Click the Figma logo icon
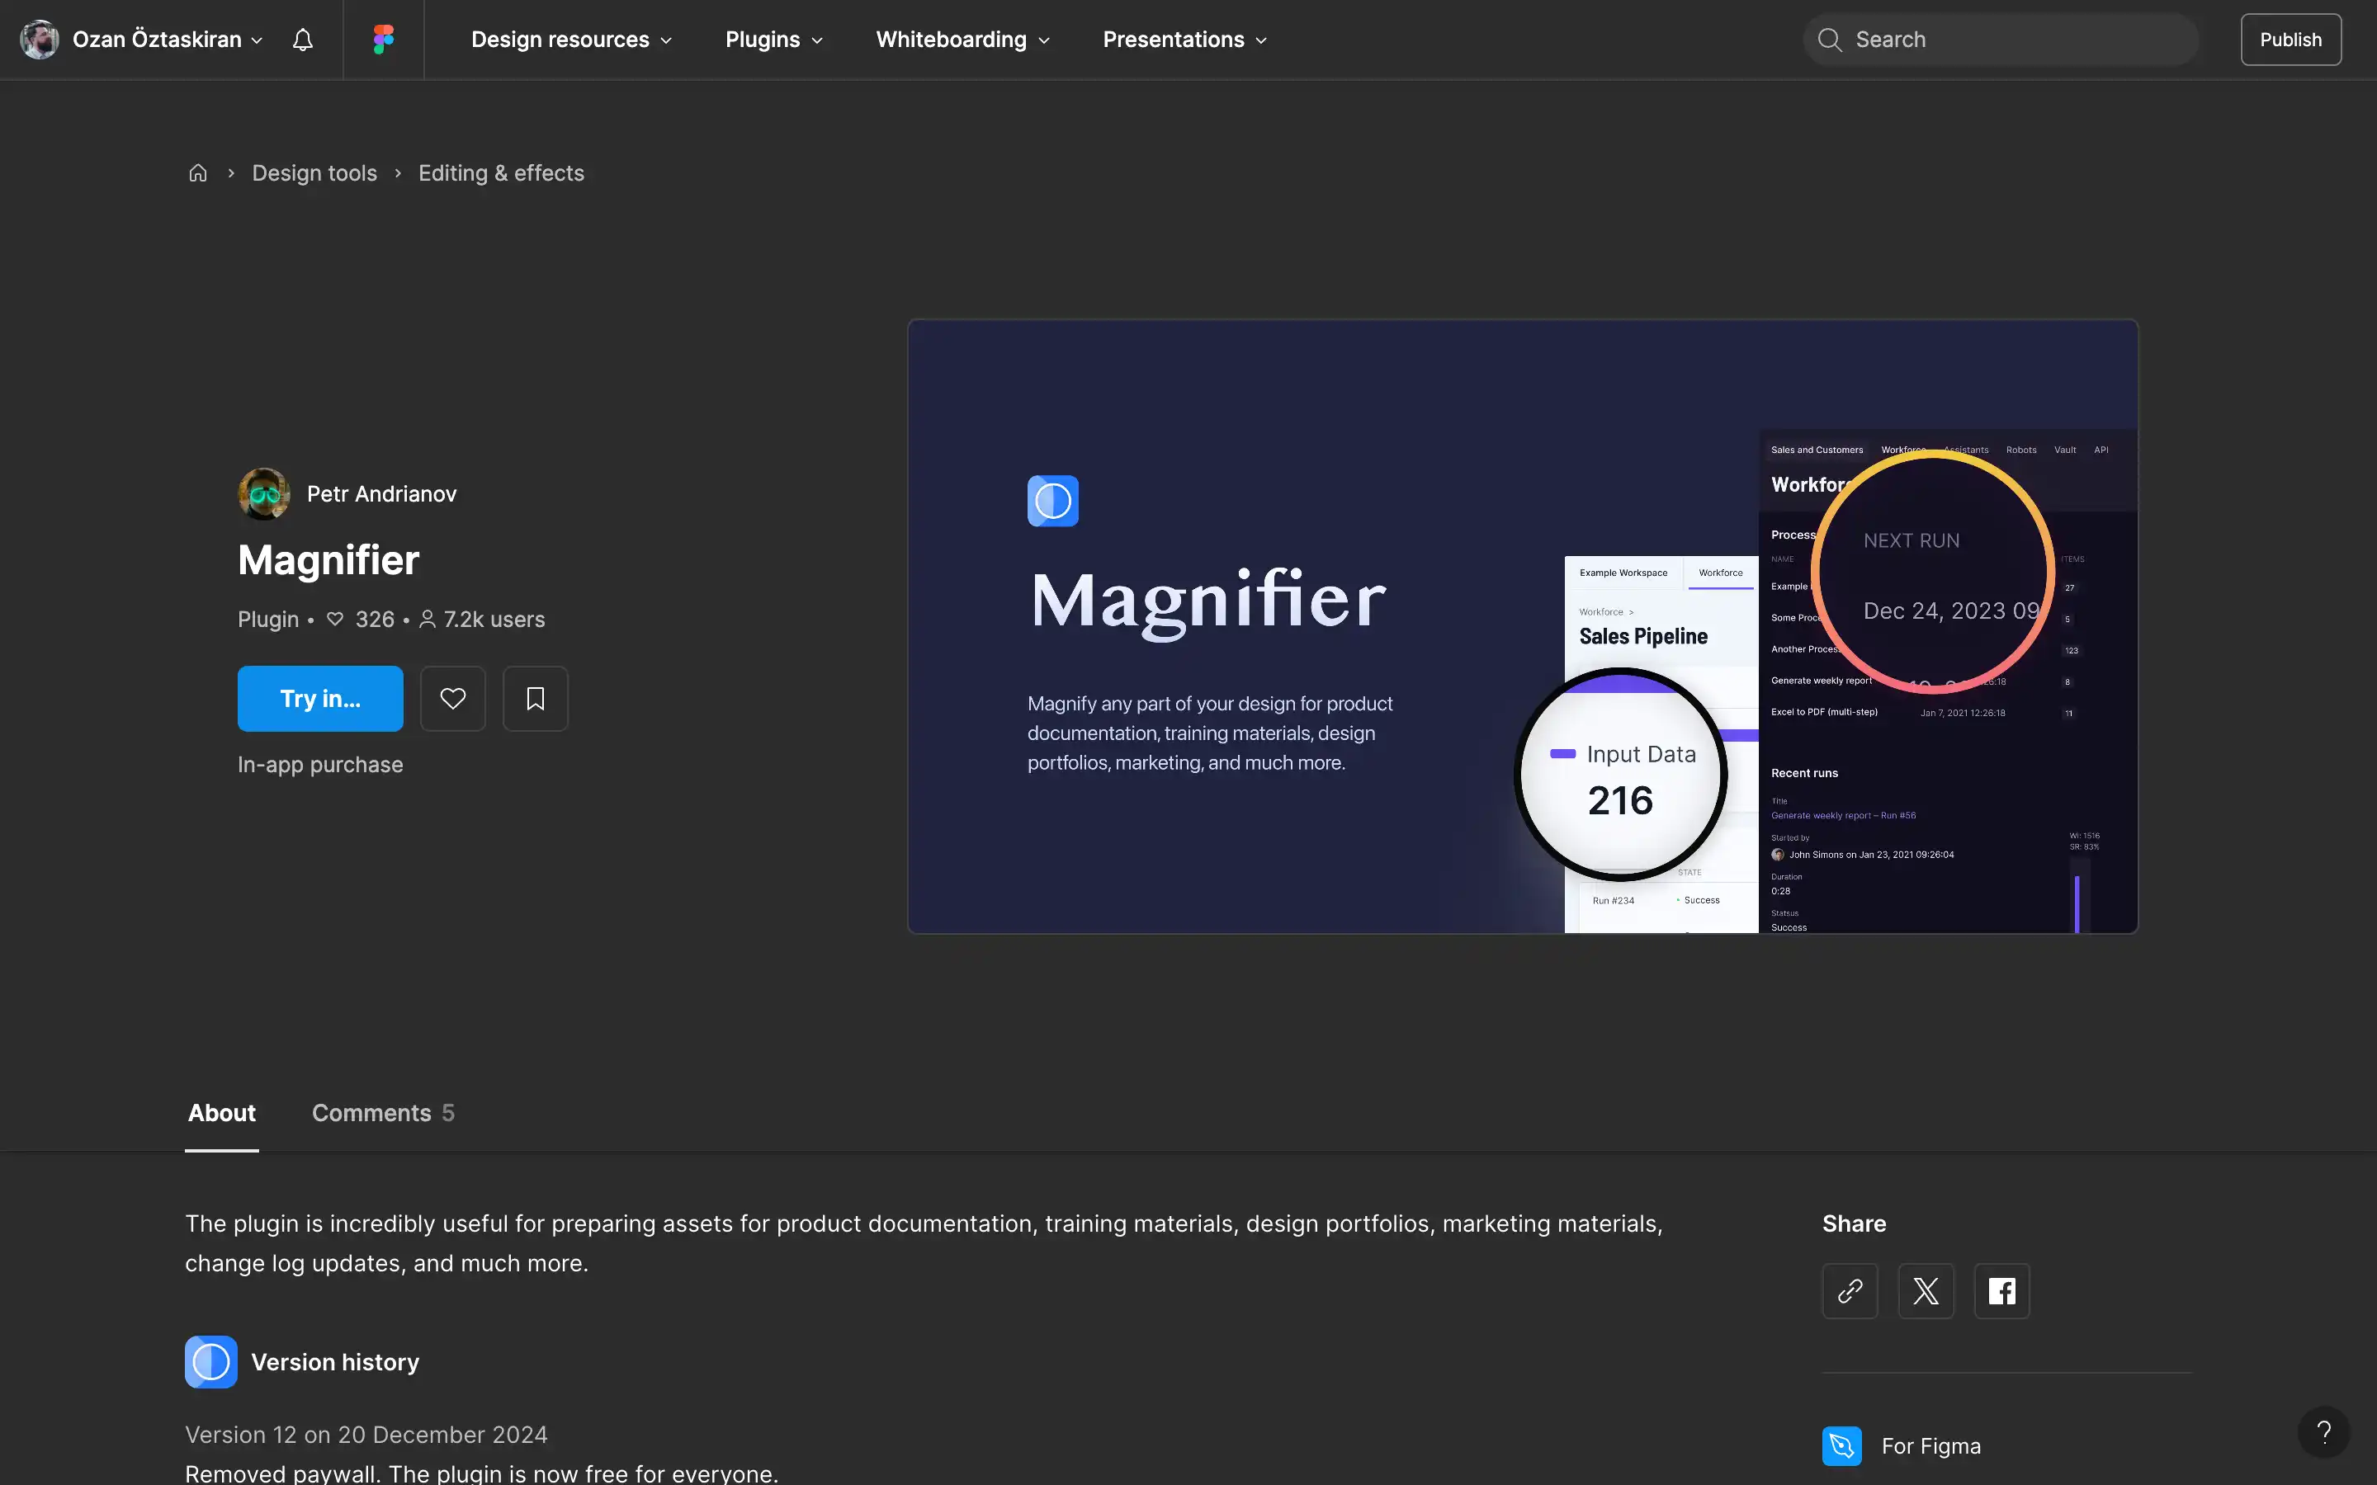This screenshot has width=2377, height=1485. (x=383, y=40)
